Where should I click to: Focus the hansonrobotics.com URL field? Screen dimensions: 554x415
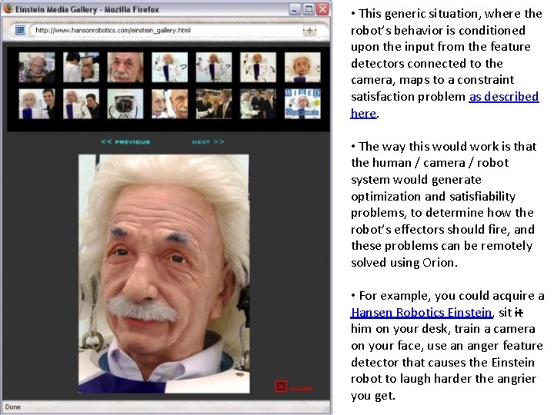click(166, 30)
